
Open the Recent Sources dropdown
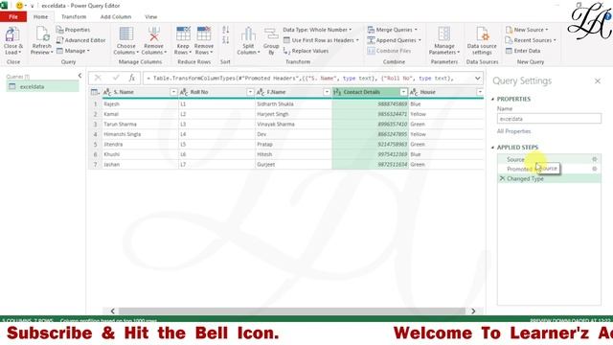click(x=531, y=40)
